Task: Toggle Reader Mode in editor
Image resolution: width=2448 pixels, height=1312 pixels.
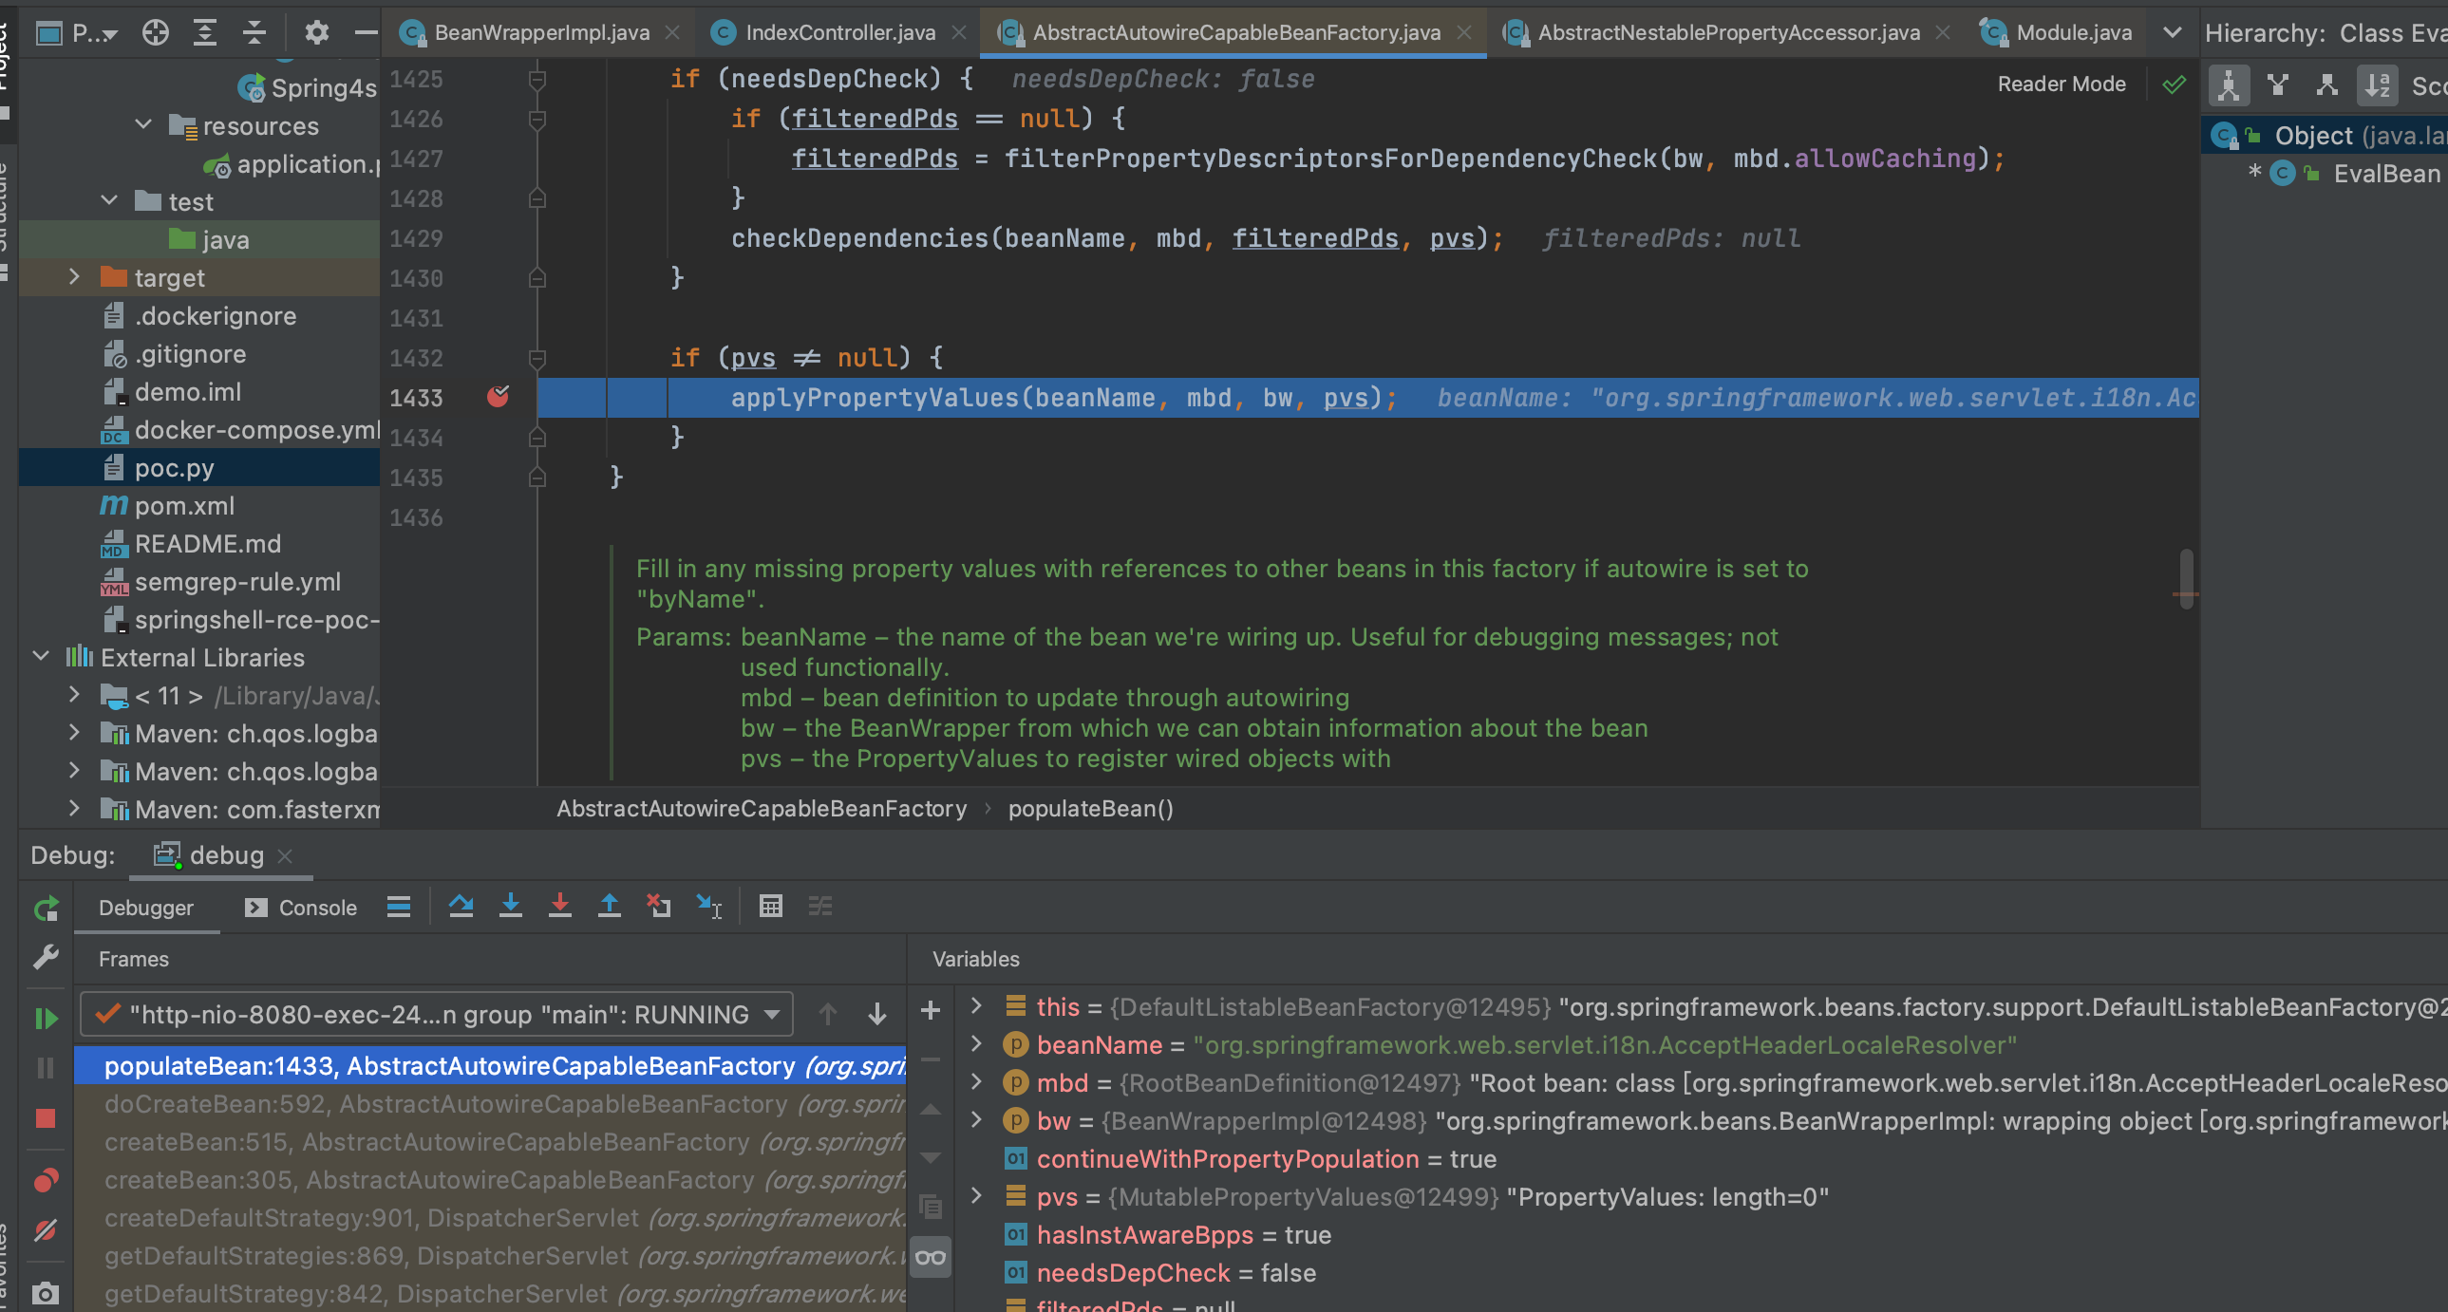Action: [2062, 84]
